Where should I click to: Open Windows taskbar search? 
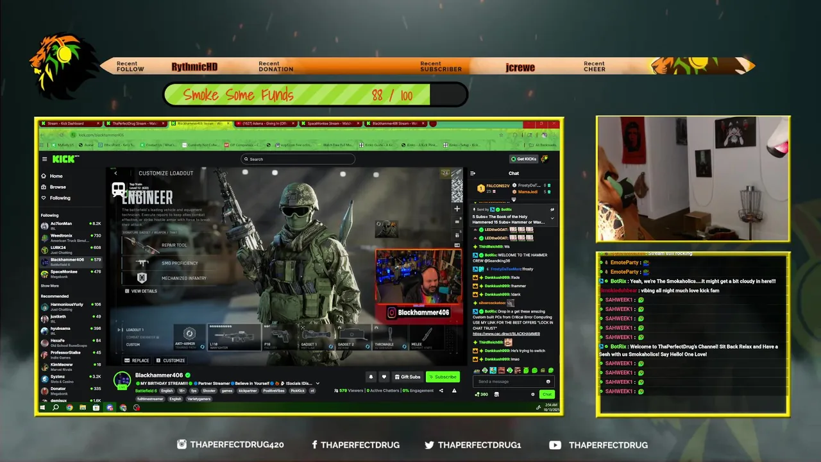pyautogui.click(x=56, y=407)
